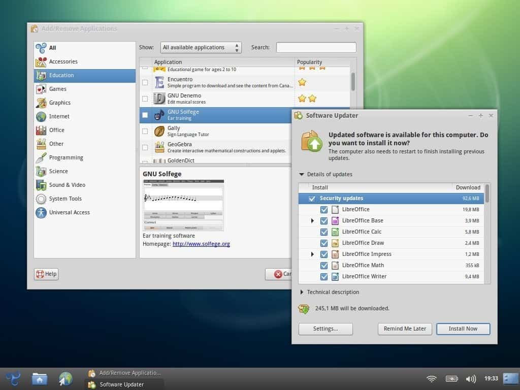
Task: Click the GNU Denemo application icon
Action: [159, 99]
